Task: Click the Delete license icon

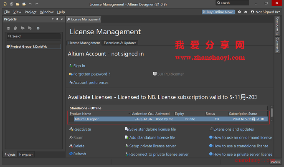Action: [x=71, y=146]
